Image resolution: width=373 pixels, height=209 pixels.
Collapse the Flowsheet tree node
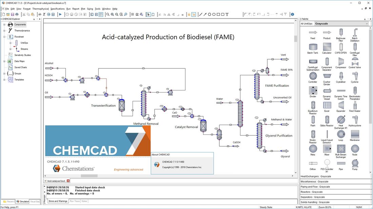4,37
